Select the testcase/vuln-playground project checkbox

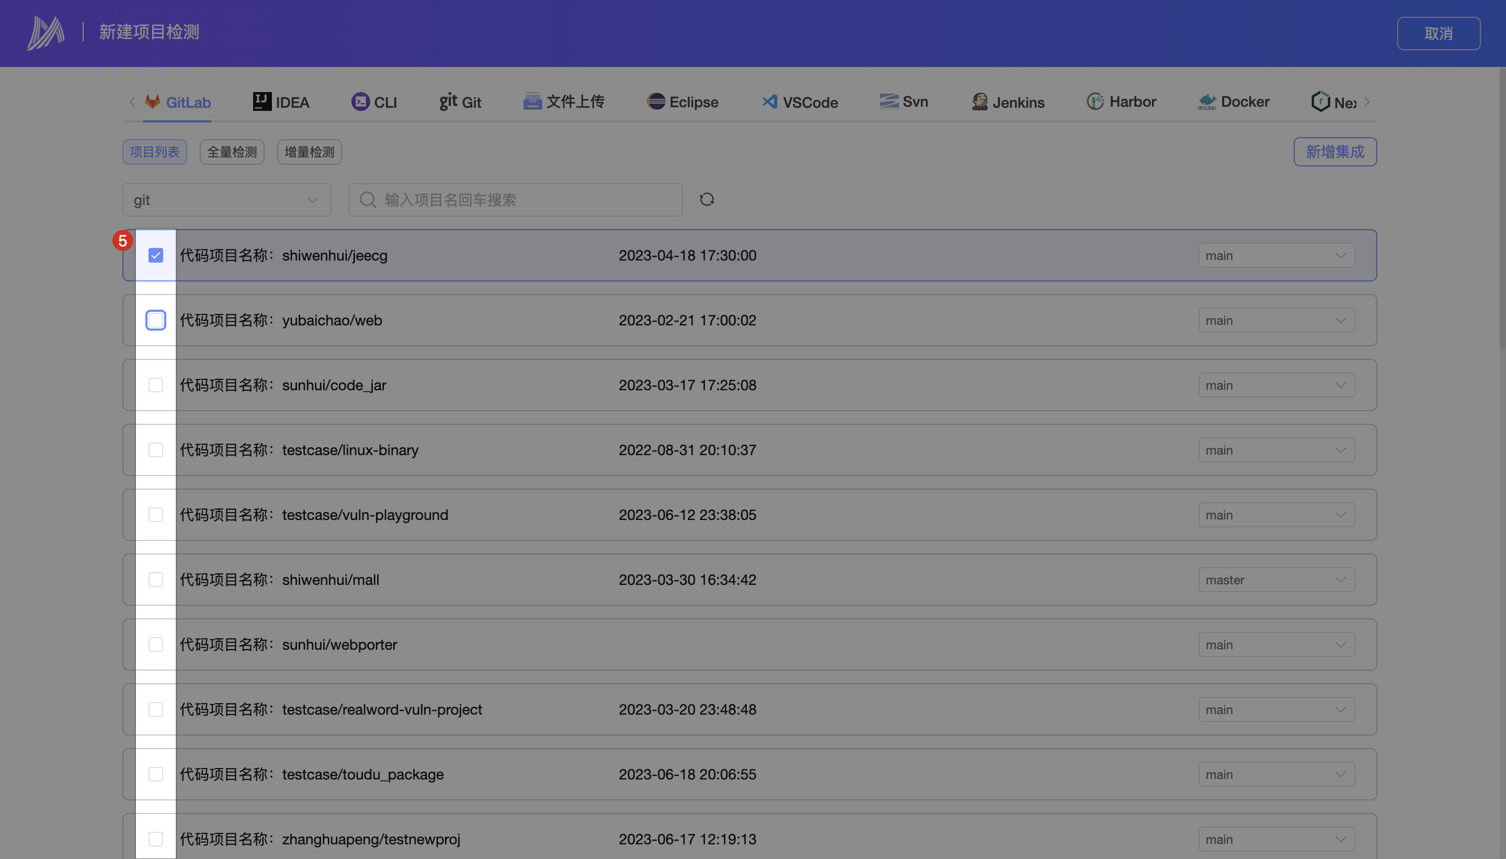(156, 515)
